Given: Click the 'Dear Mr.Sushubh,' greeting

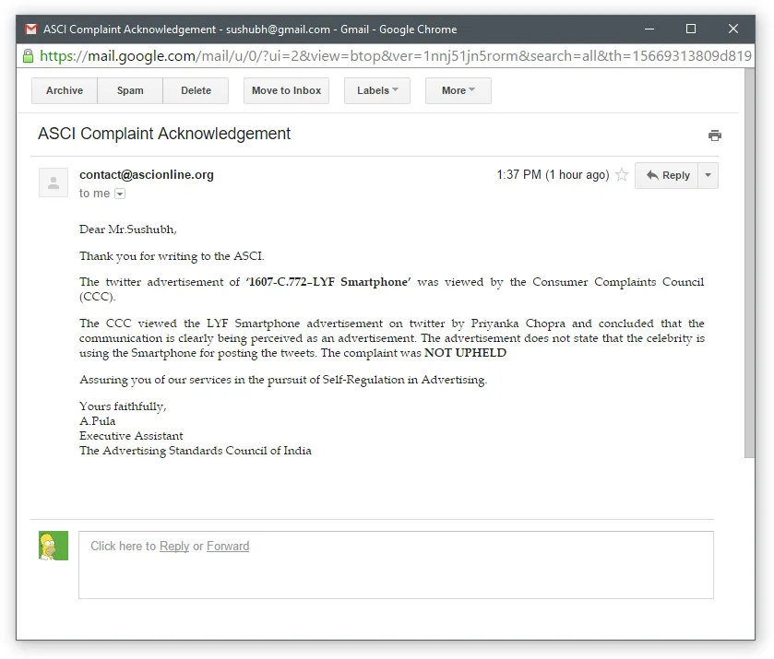Looking at the screenshot, I should (x=128, y=229).
